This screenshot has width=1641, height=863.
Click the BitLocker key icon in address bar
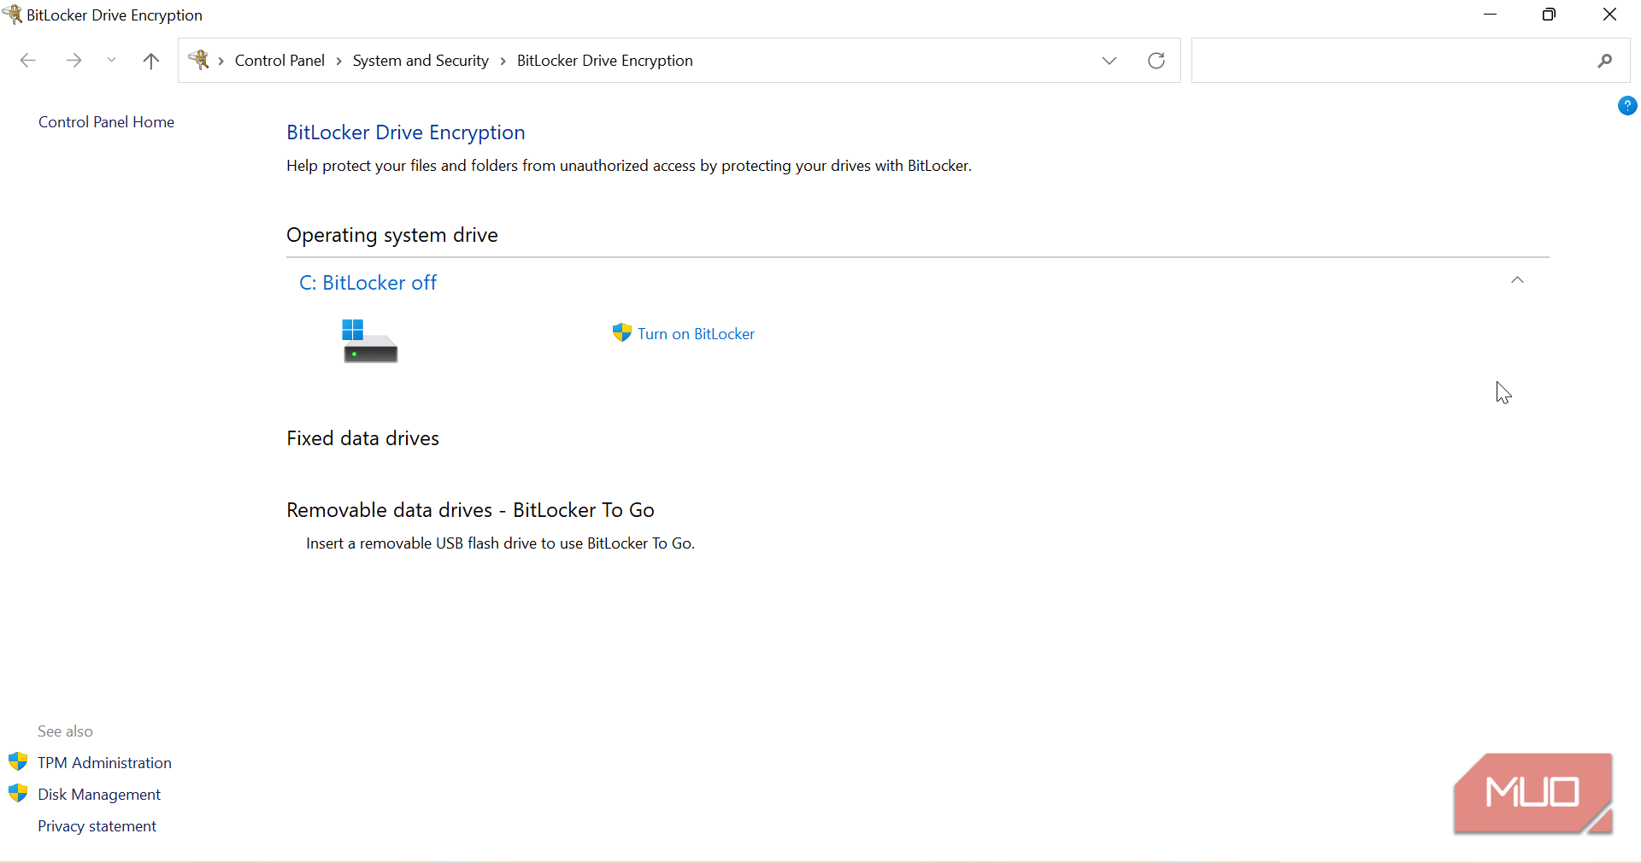click(x=199, y=60)
